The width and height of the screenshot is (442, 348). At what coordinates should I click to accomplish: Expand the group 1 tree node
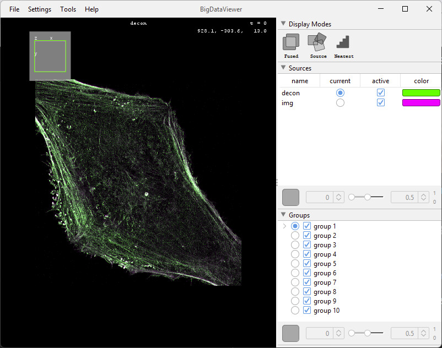tap(284, 226)
